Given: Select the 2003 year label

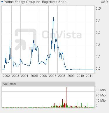Looking at the screenshot, I should [x=15, y=76].
